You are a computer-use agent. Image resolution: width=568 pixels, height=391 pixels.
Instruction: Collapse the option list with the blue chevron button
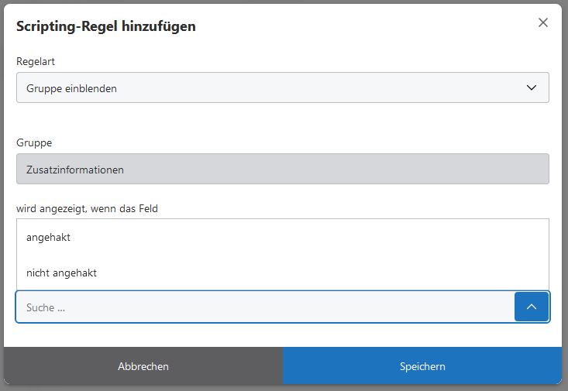pyautogui.click(x=532, y=307)
